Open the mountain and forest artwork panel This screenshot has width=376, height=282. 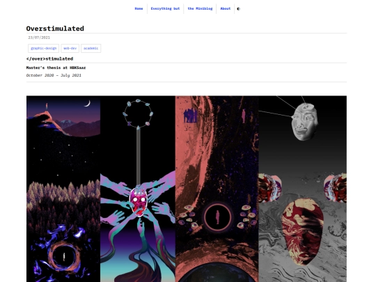(x=63, y=189)
